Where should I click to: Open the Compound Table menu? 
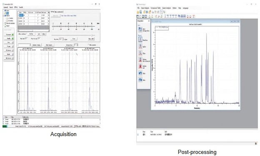click(155, 8)
